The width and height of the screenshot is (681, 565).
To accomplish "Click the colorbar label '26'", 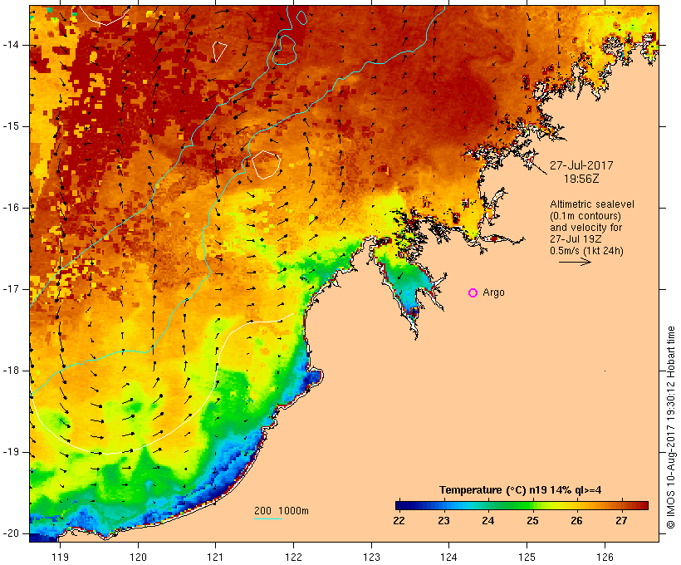I will click(x=576, y=521).
